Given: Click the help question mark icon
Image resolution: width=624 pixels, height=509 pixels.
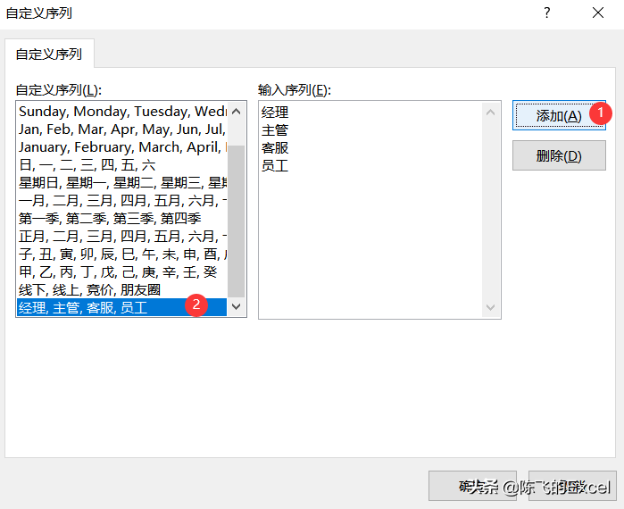Looking at the screenshot, I should (x=547, y=13).
